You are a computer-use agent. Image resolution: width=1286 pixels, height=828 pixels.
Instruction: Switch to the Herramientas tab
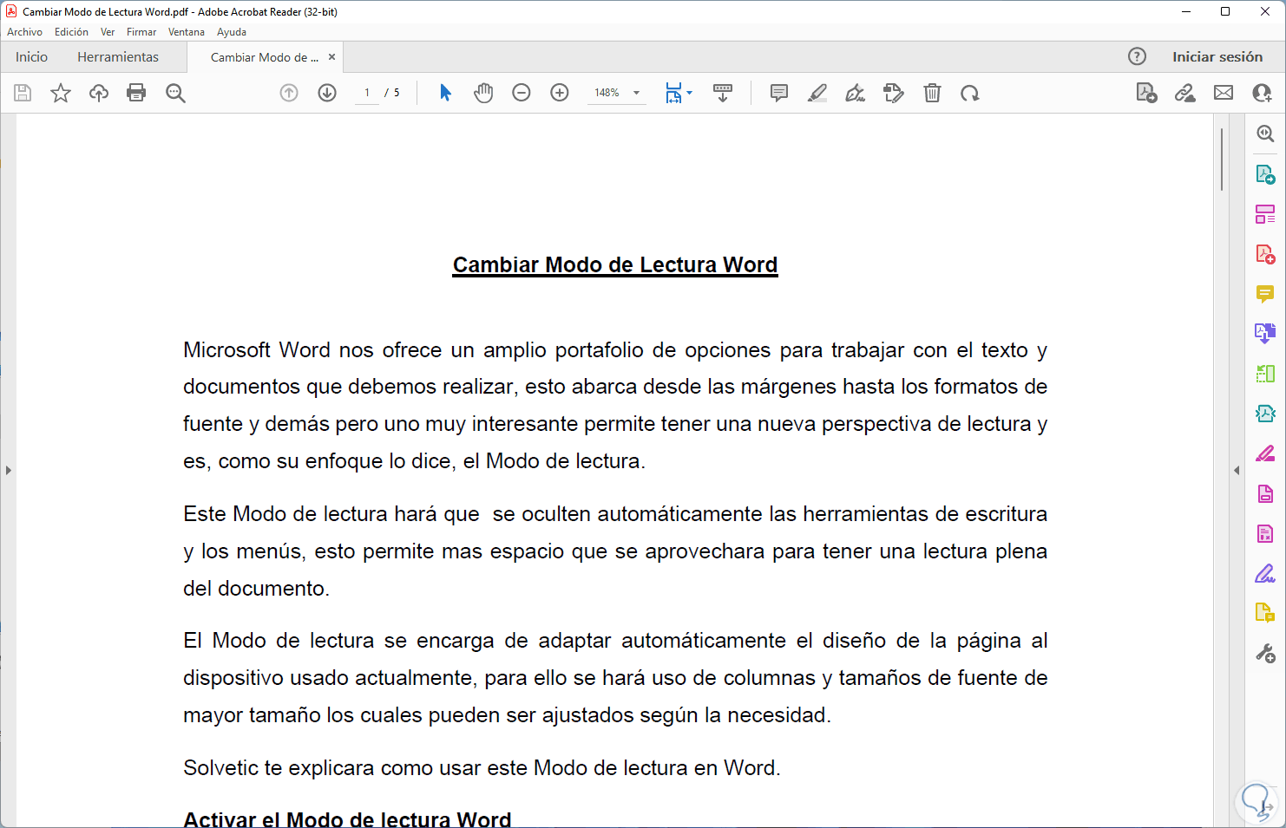click(x=118, y=56)
